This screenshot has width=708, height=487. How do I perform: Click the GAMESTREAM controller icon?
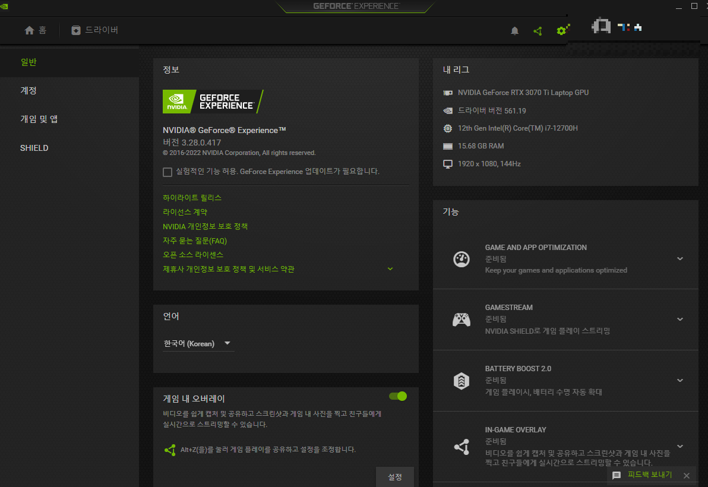pos(461,320)
